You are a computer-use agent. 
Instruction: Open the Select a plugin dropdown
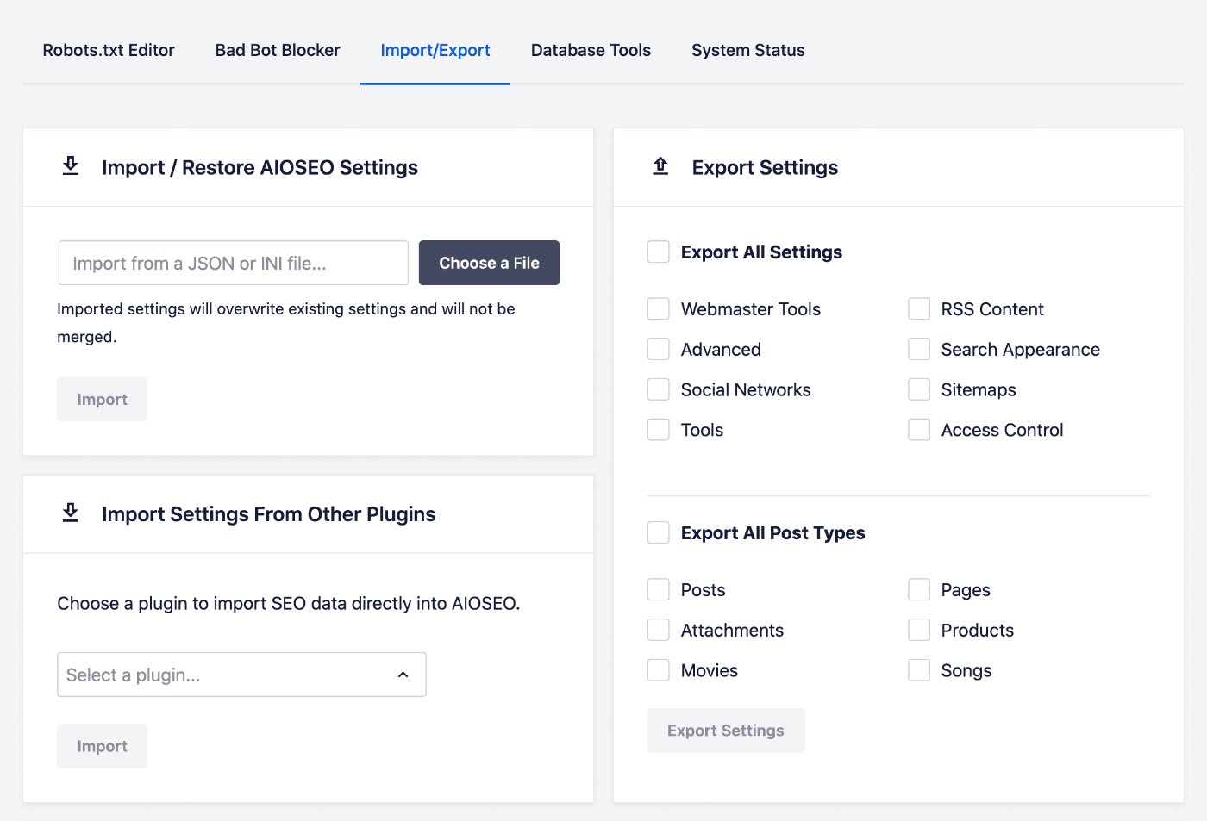click(241, 675)
